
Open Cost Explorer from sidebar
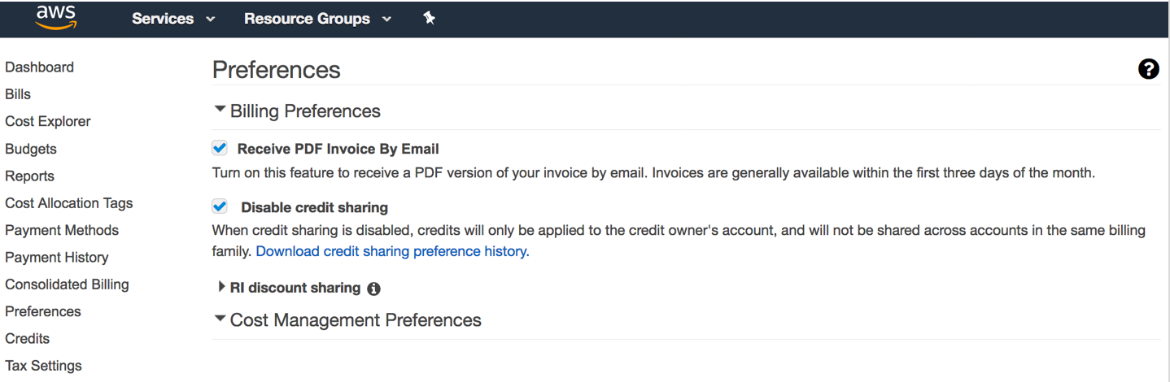point(48,121)
